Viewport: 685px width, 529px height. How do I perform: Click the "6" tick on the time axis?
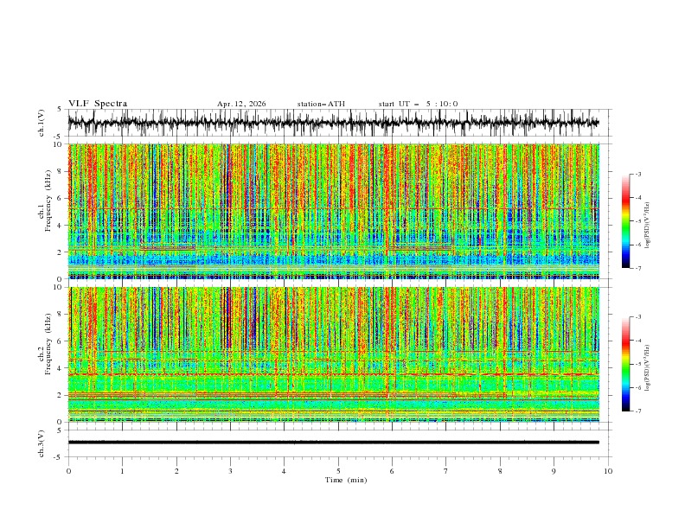tap(392, 471)
